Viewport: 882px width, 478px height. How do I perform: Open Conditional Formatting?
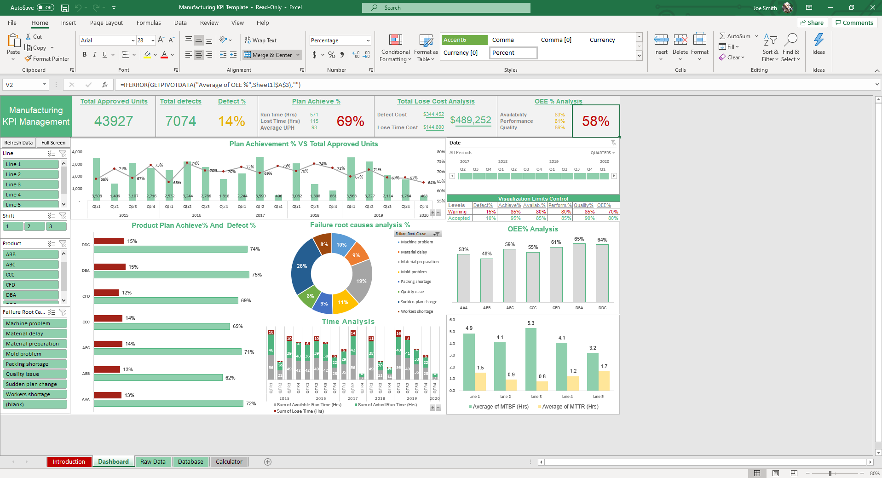click(x=395, y=48)
